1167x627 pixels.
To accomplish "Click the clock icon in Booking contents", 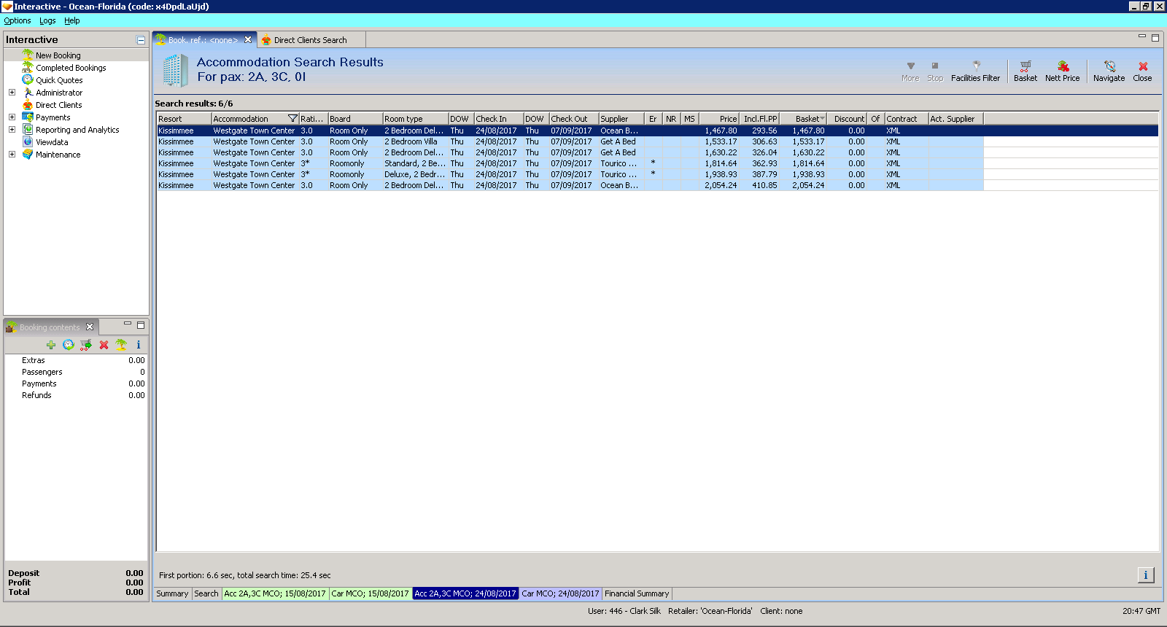I will click(x=69, y=345).
